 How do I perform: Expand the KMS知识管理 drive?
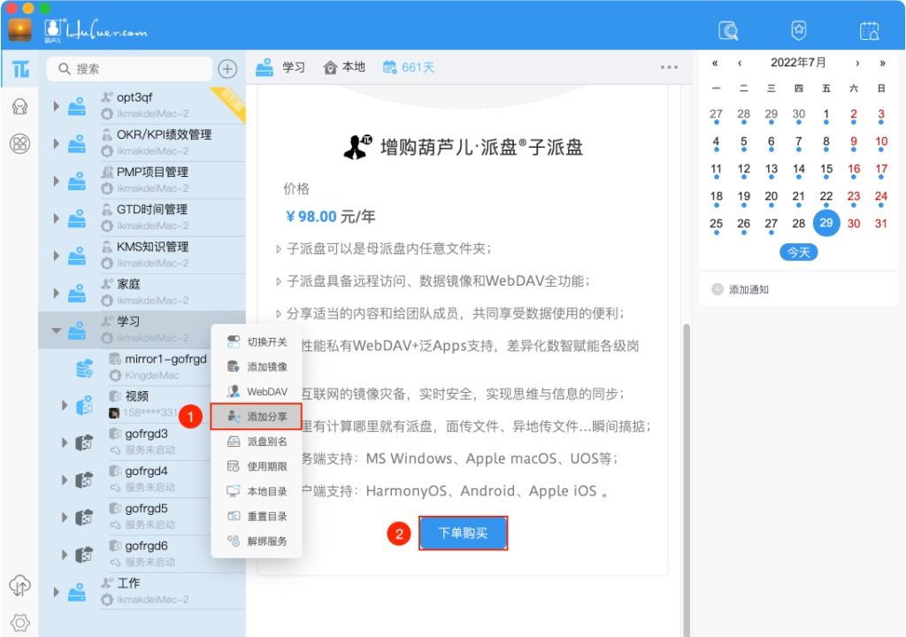[x=56, y=256]
